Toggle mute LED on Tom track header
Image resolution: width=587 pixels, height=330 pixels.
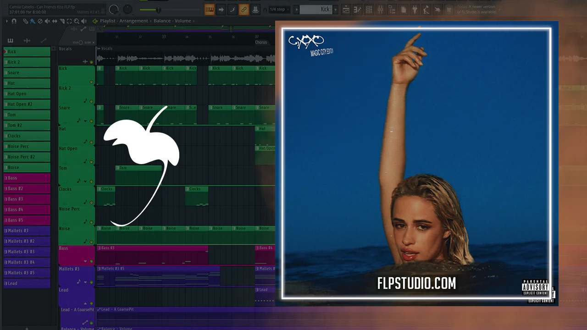pos(91,181)
